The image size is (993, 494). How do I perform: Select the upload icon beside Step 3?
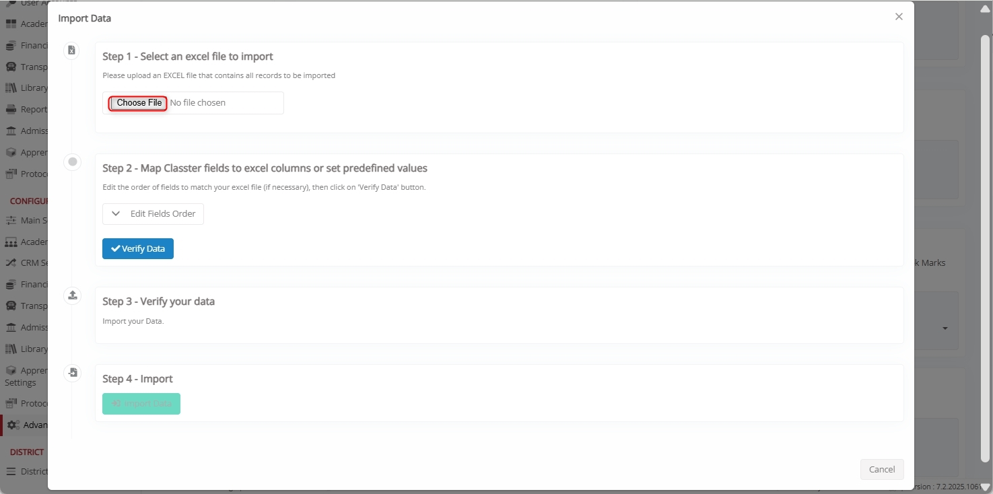coord(73,295)
